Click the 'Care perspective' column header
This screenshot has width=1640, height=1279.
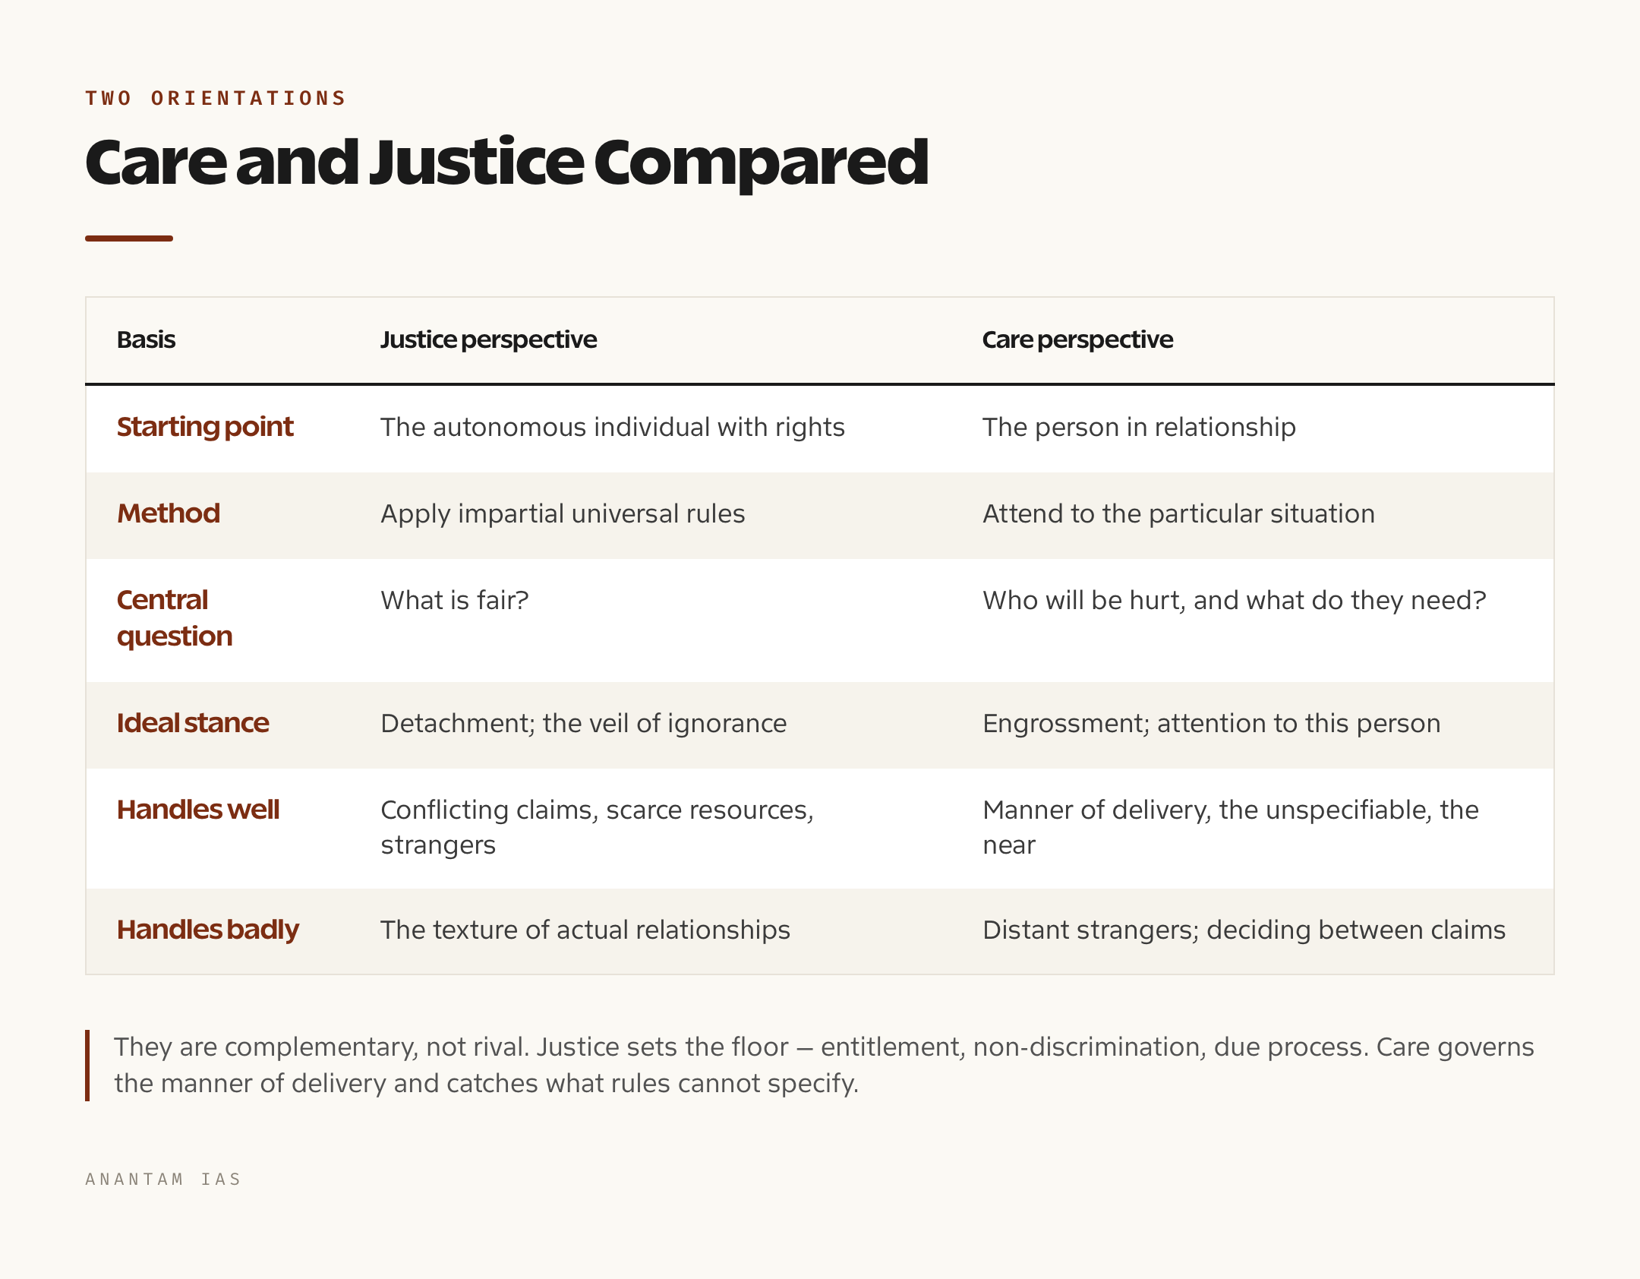click(1077, 339)
